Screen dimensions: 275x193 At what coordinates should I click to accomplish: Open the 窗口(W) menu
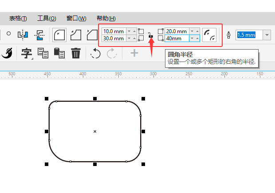click(76, 19)
